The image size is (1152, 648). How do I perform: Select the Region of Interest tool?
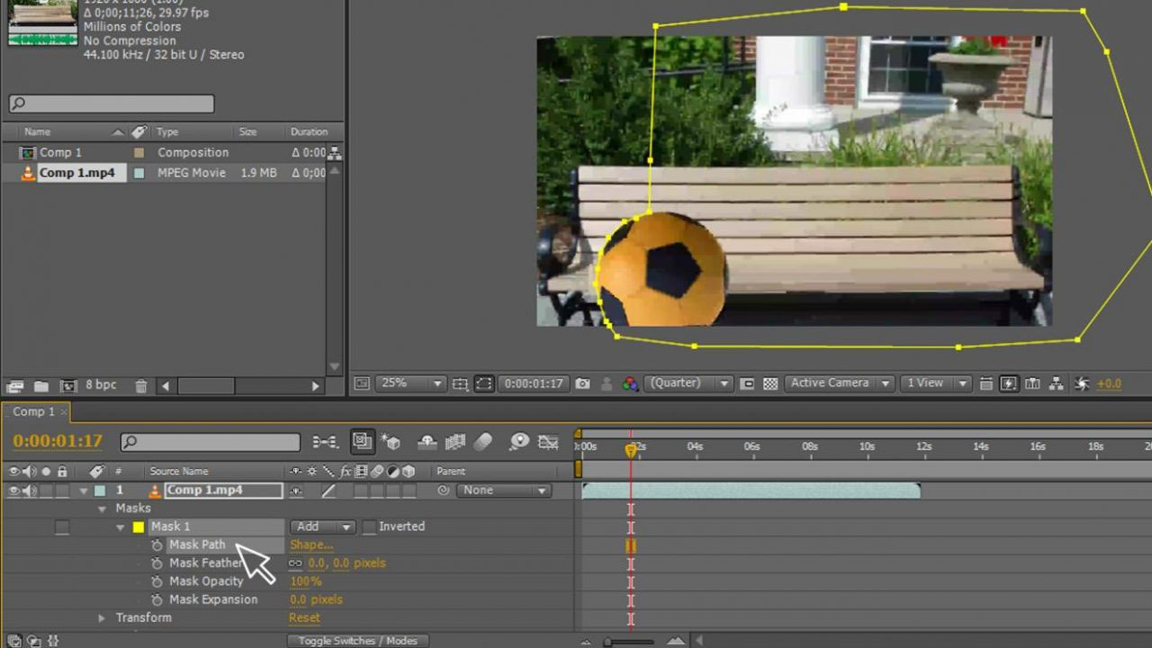(747, 382)
